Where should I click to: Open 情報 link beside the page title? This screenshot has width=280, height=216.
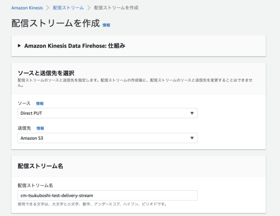(x=106, y=25)
